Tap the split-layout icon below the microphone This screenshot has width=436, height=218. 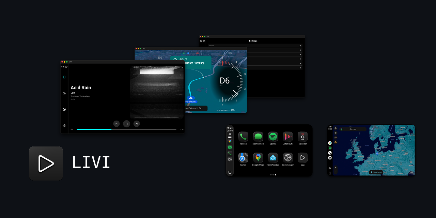[x=330, y=173]
